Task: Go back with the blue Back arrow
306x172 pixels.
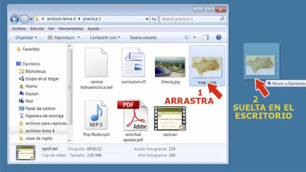Action: [15, 19]
